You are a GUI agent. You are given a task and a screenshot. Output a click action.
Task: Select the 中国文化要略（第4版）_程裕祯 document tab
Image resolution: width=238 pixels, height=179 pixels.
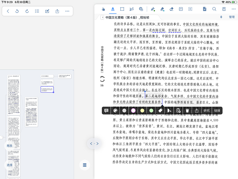click(x=127, y=18)
